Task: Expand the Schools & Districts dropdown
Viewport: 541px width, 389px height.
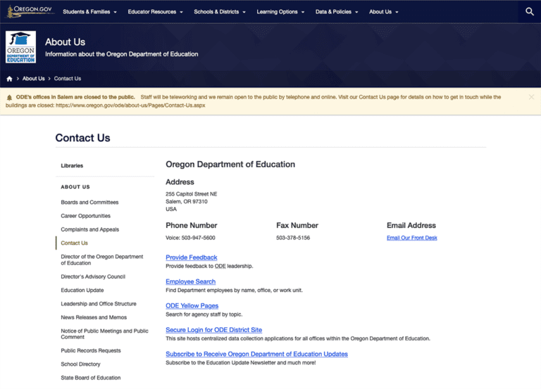Action: [220, 12]
